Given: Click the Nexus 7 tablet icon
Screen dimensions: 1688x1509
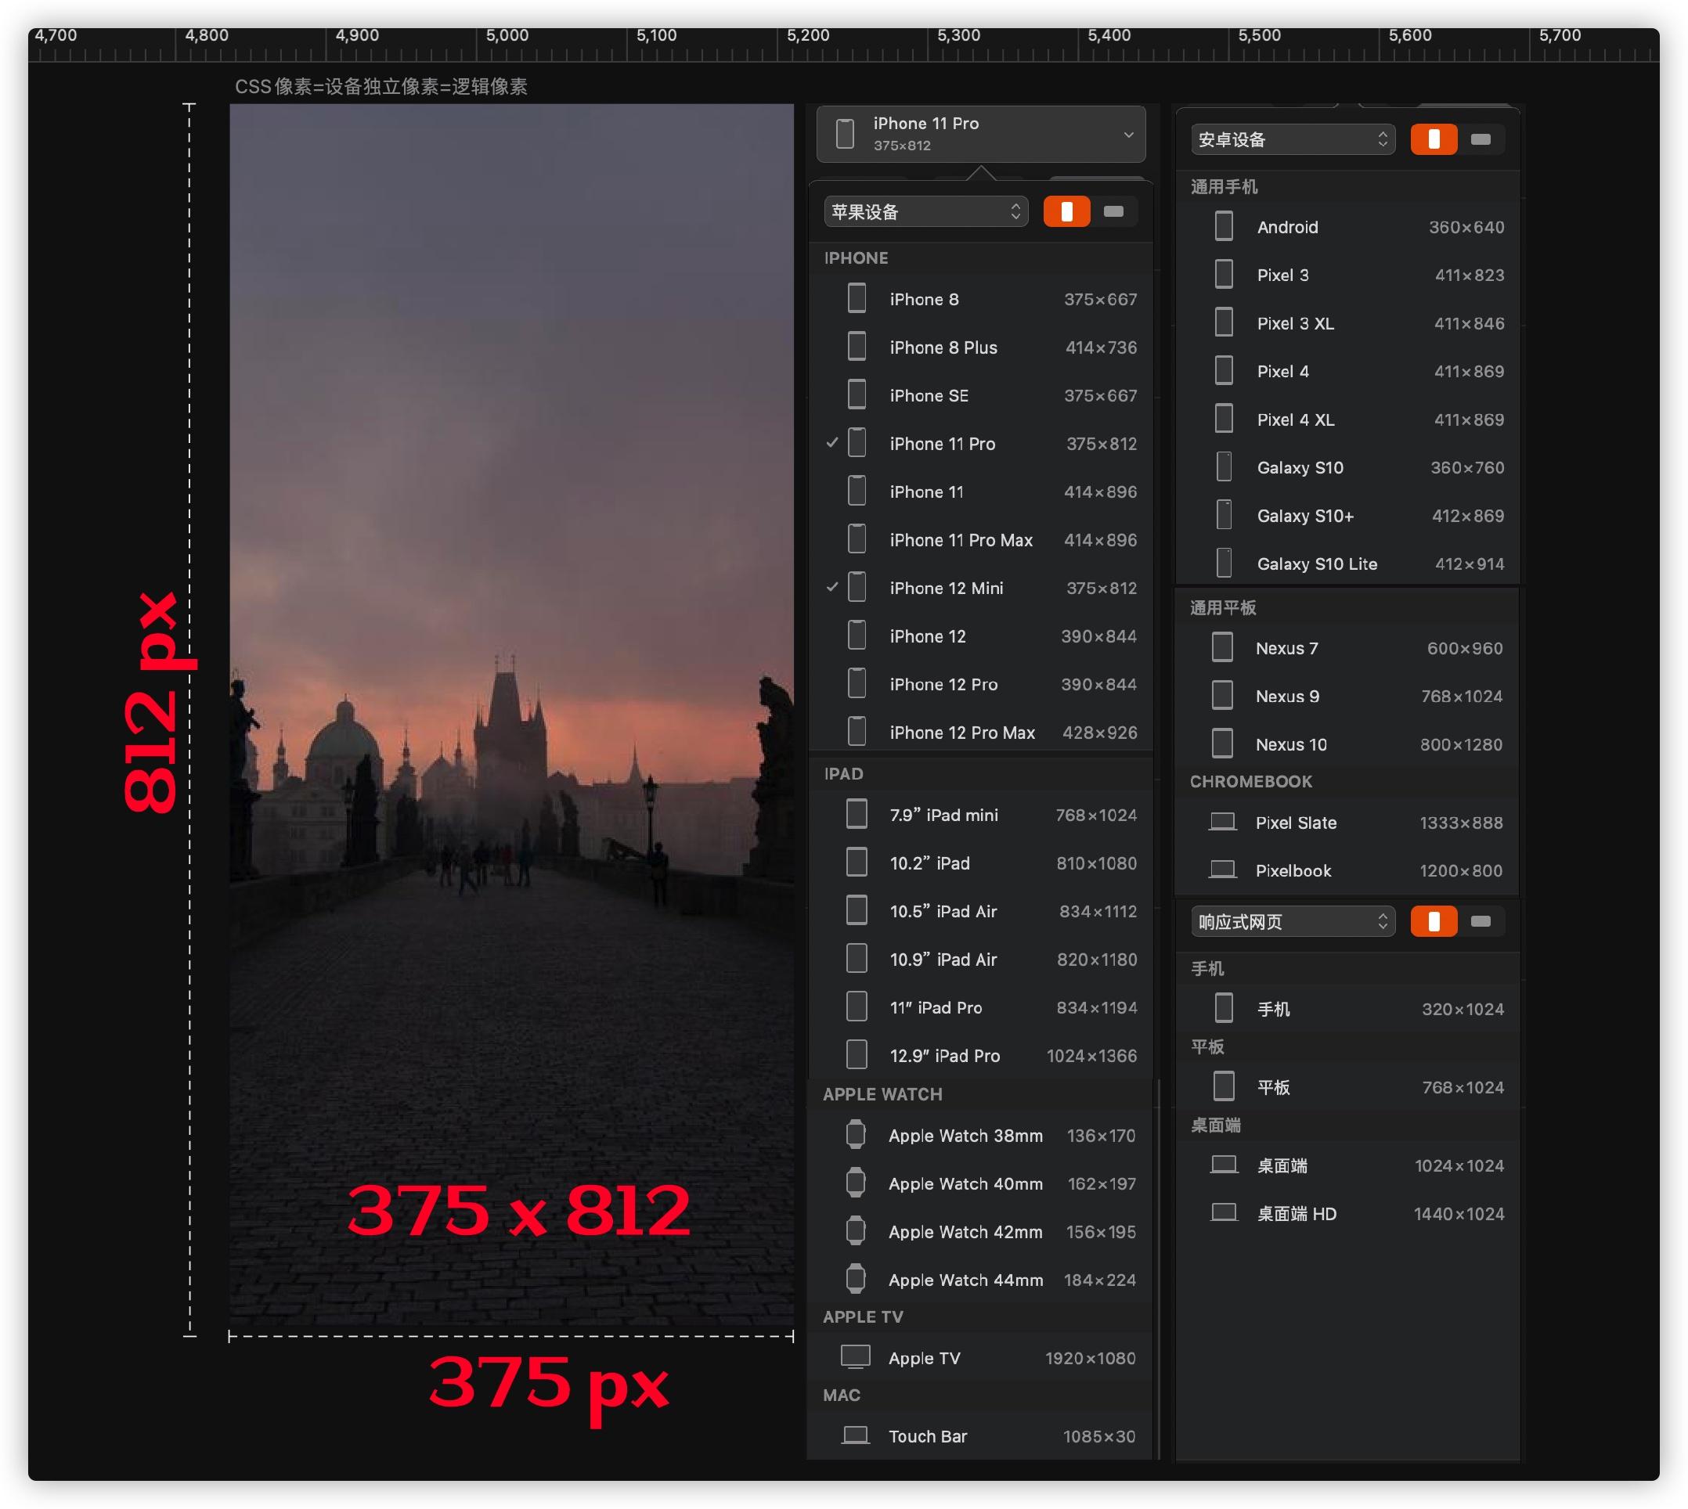Looking at the screenshot, I should (1222, 647).
